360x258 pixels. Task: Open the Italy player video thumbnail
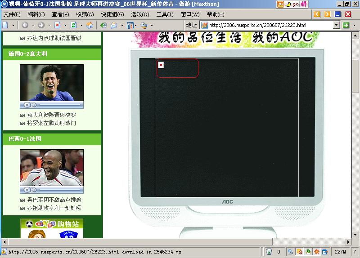(x=52, y=83)
